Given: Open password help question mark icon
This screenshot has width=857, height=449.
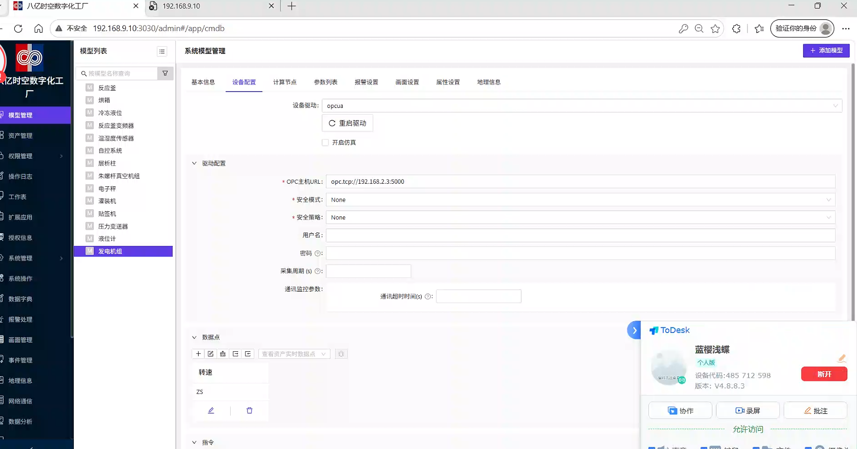Looking at the screenshot, I should coord(318,254).
